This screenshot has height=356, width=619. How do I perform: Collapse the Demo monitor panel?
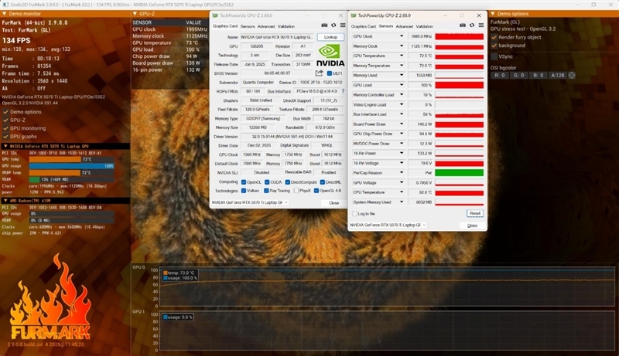coord(5,14)
